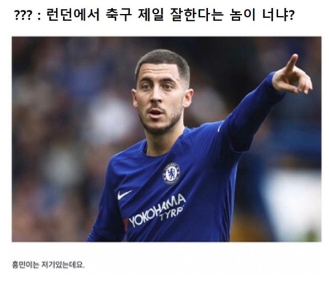329x283 pixels.
Task: Select the headline word "런던에서"
Action: coord(72,15)
